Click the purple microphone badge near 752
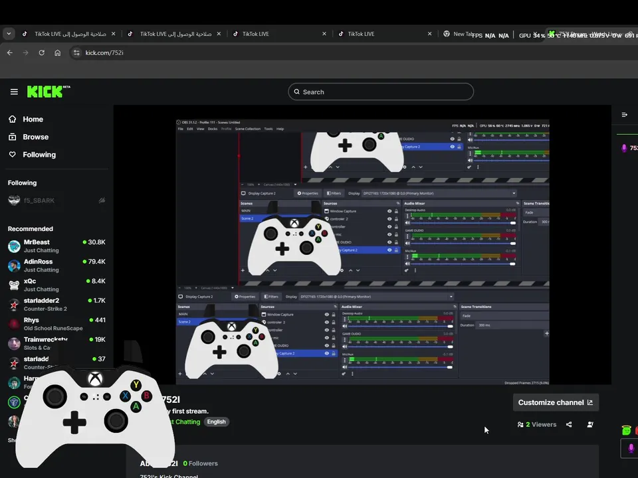The width and height of the screenshot is (638, 478). point(624,148)
